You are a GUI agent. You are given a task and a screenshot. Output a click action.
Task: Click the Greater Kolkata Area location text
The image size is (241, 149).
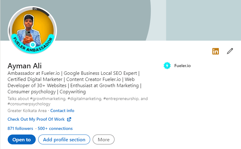27,111
